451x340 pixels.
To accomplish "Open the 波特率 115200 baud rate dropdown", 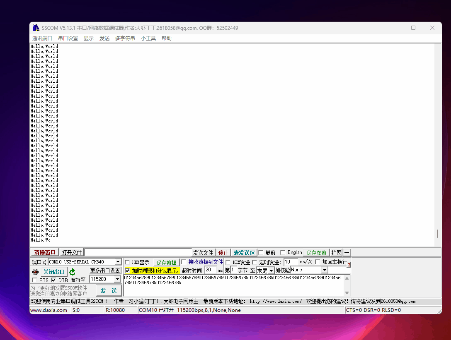I will (x=117, y=279).
